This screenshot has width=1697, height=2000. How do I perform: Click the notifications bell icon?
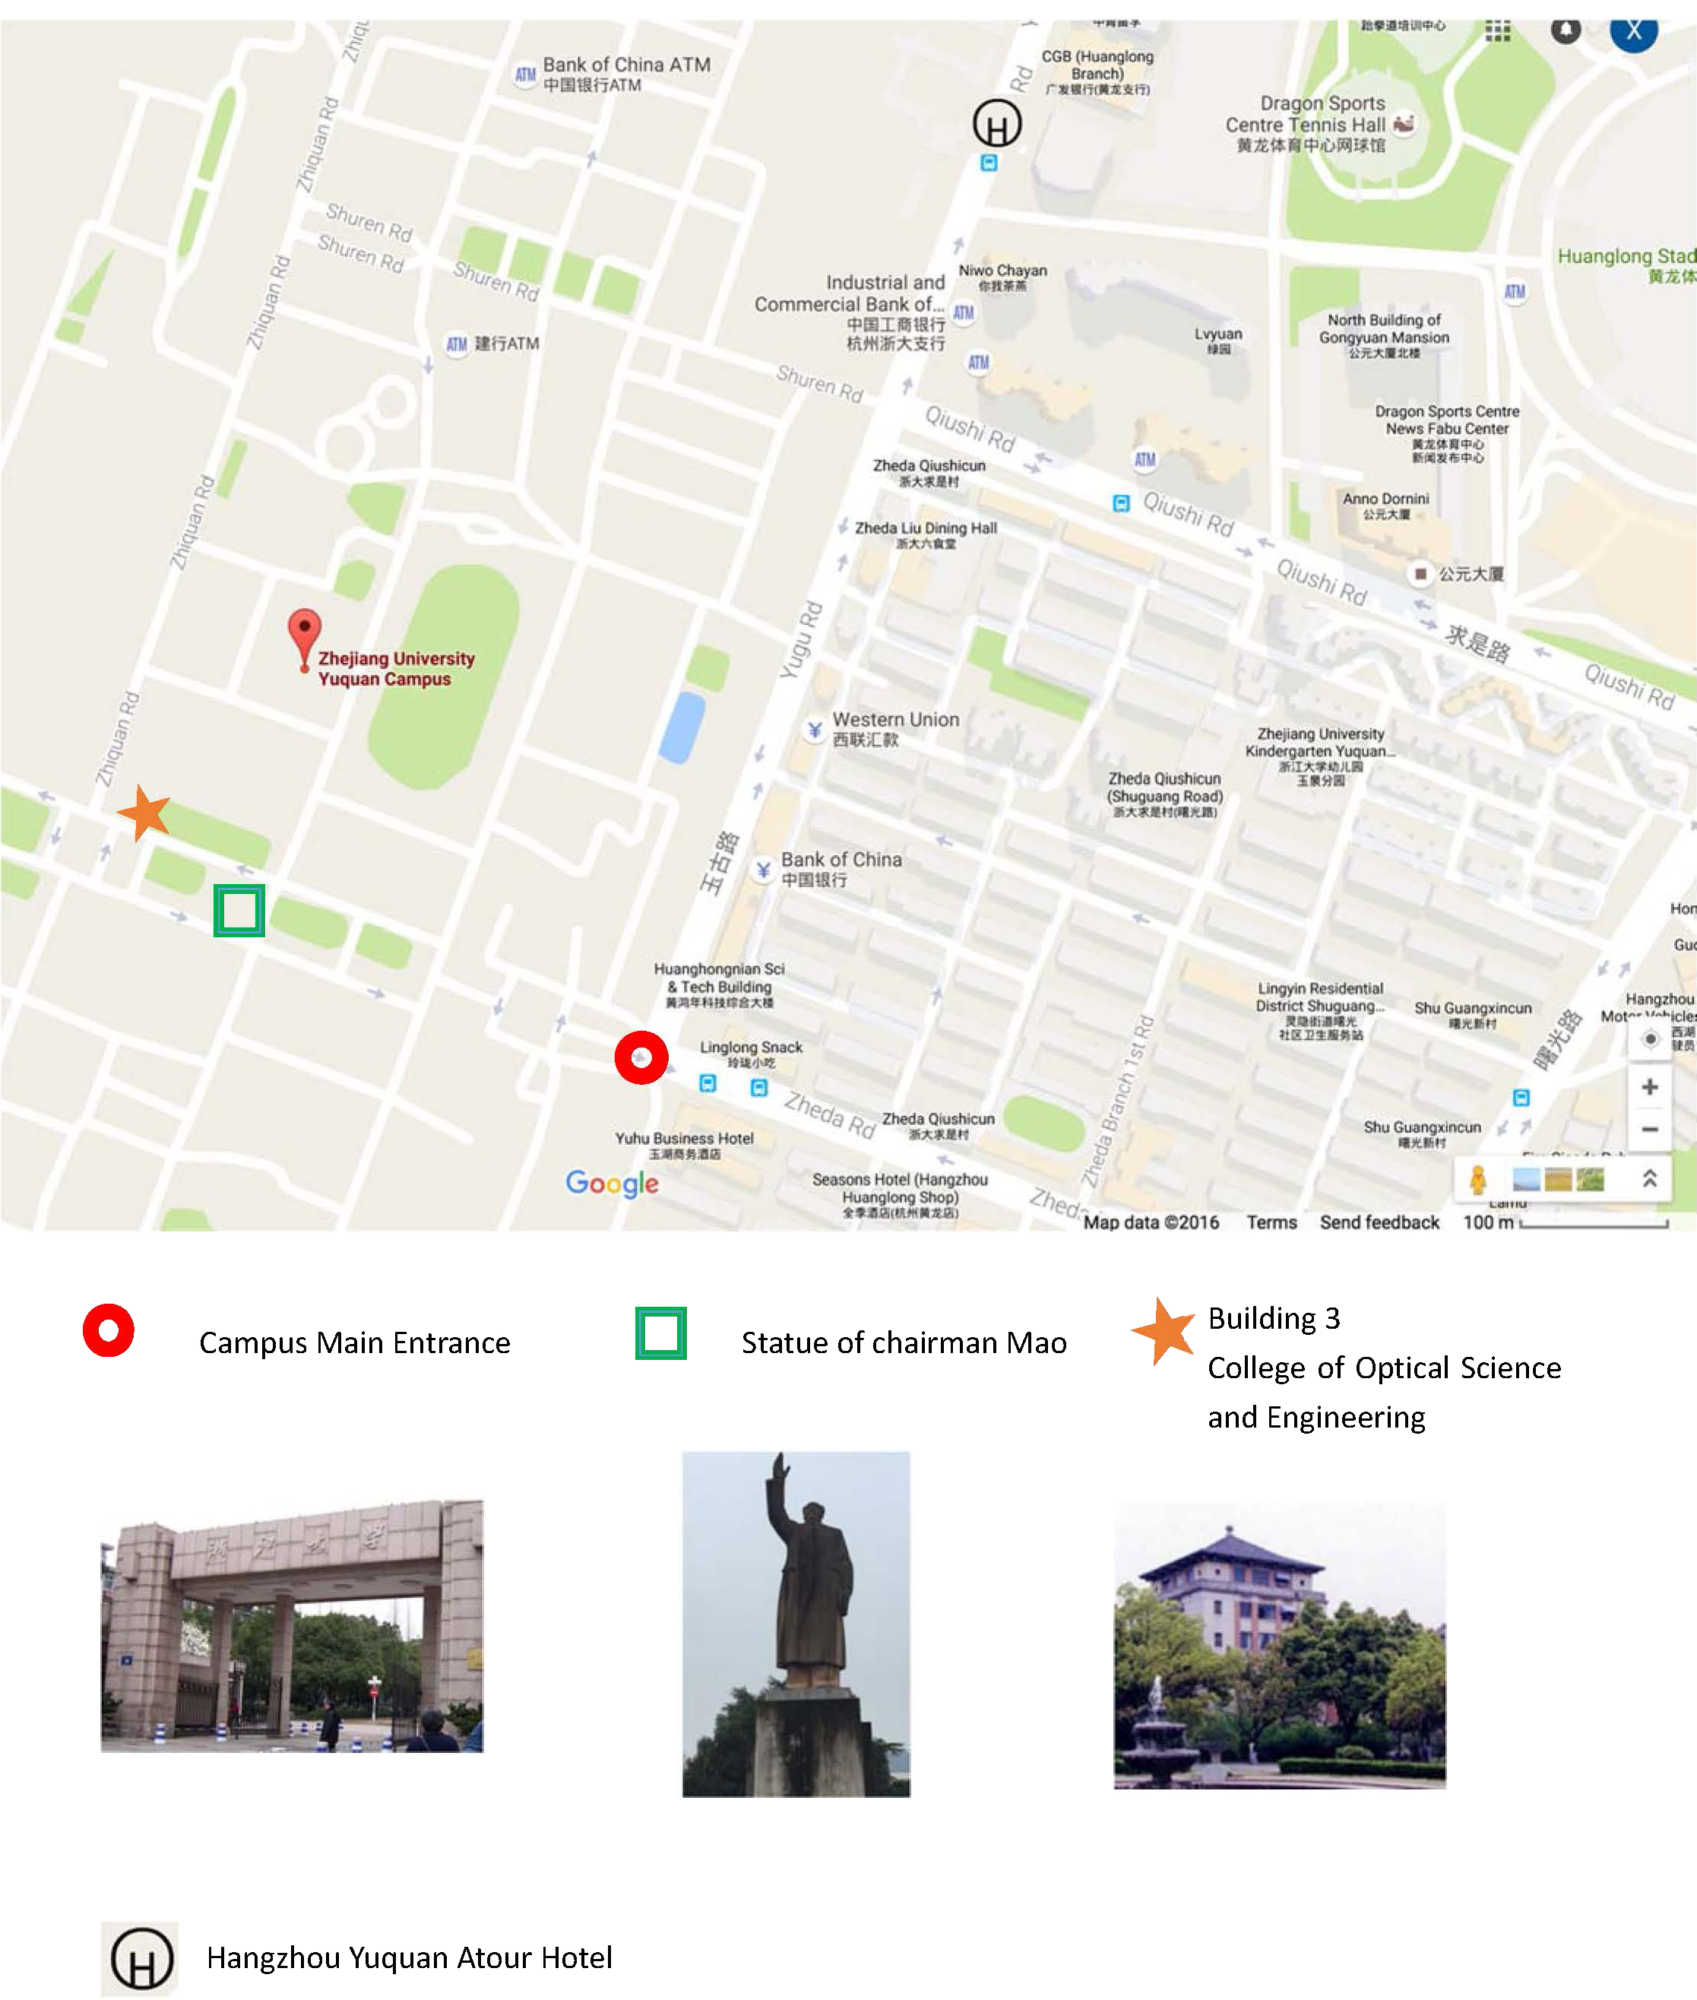click(1566, 29)
